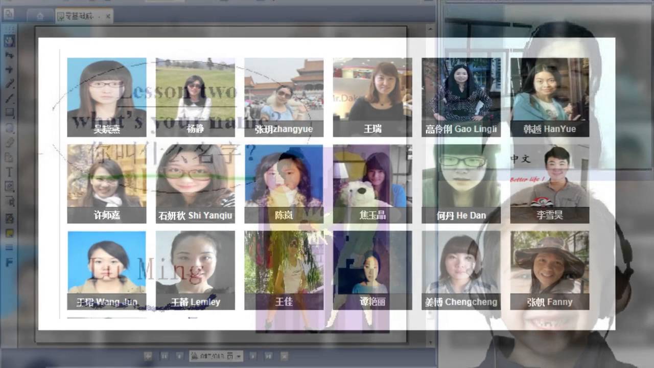The image size is (654, 368).
Task: Click the app icon at top-left corner
Action: (x=8, y=14)
